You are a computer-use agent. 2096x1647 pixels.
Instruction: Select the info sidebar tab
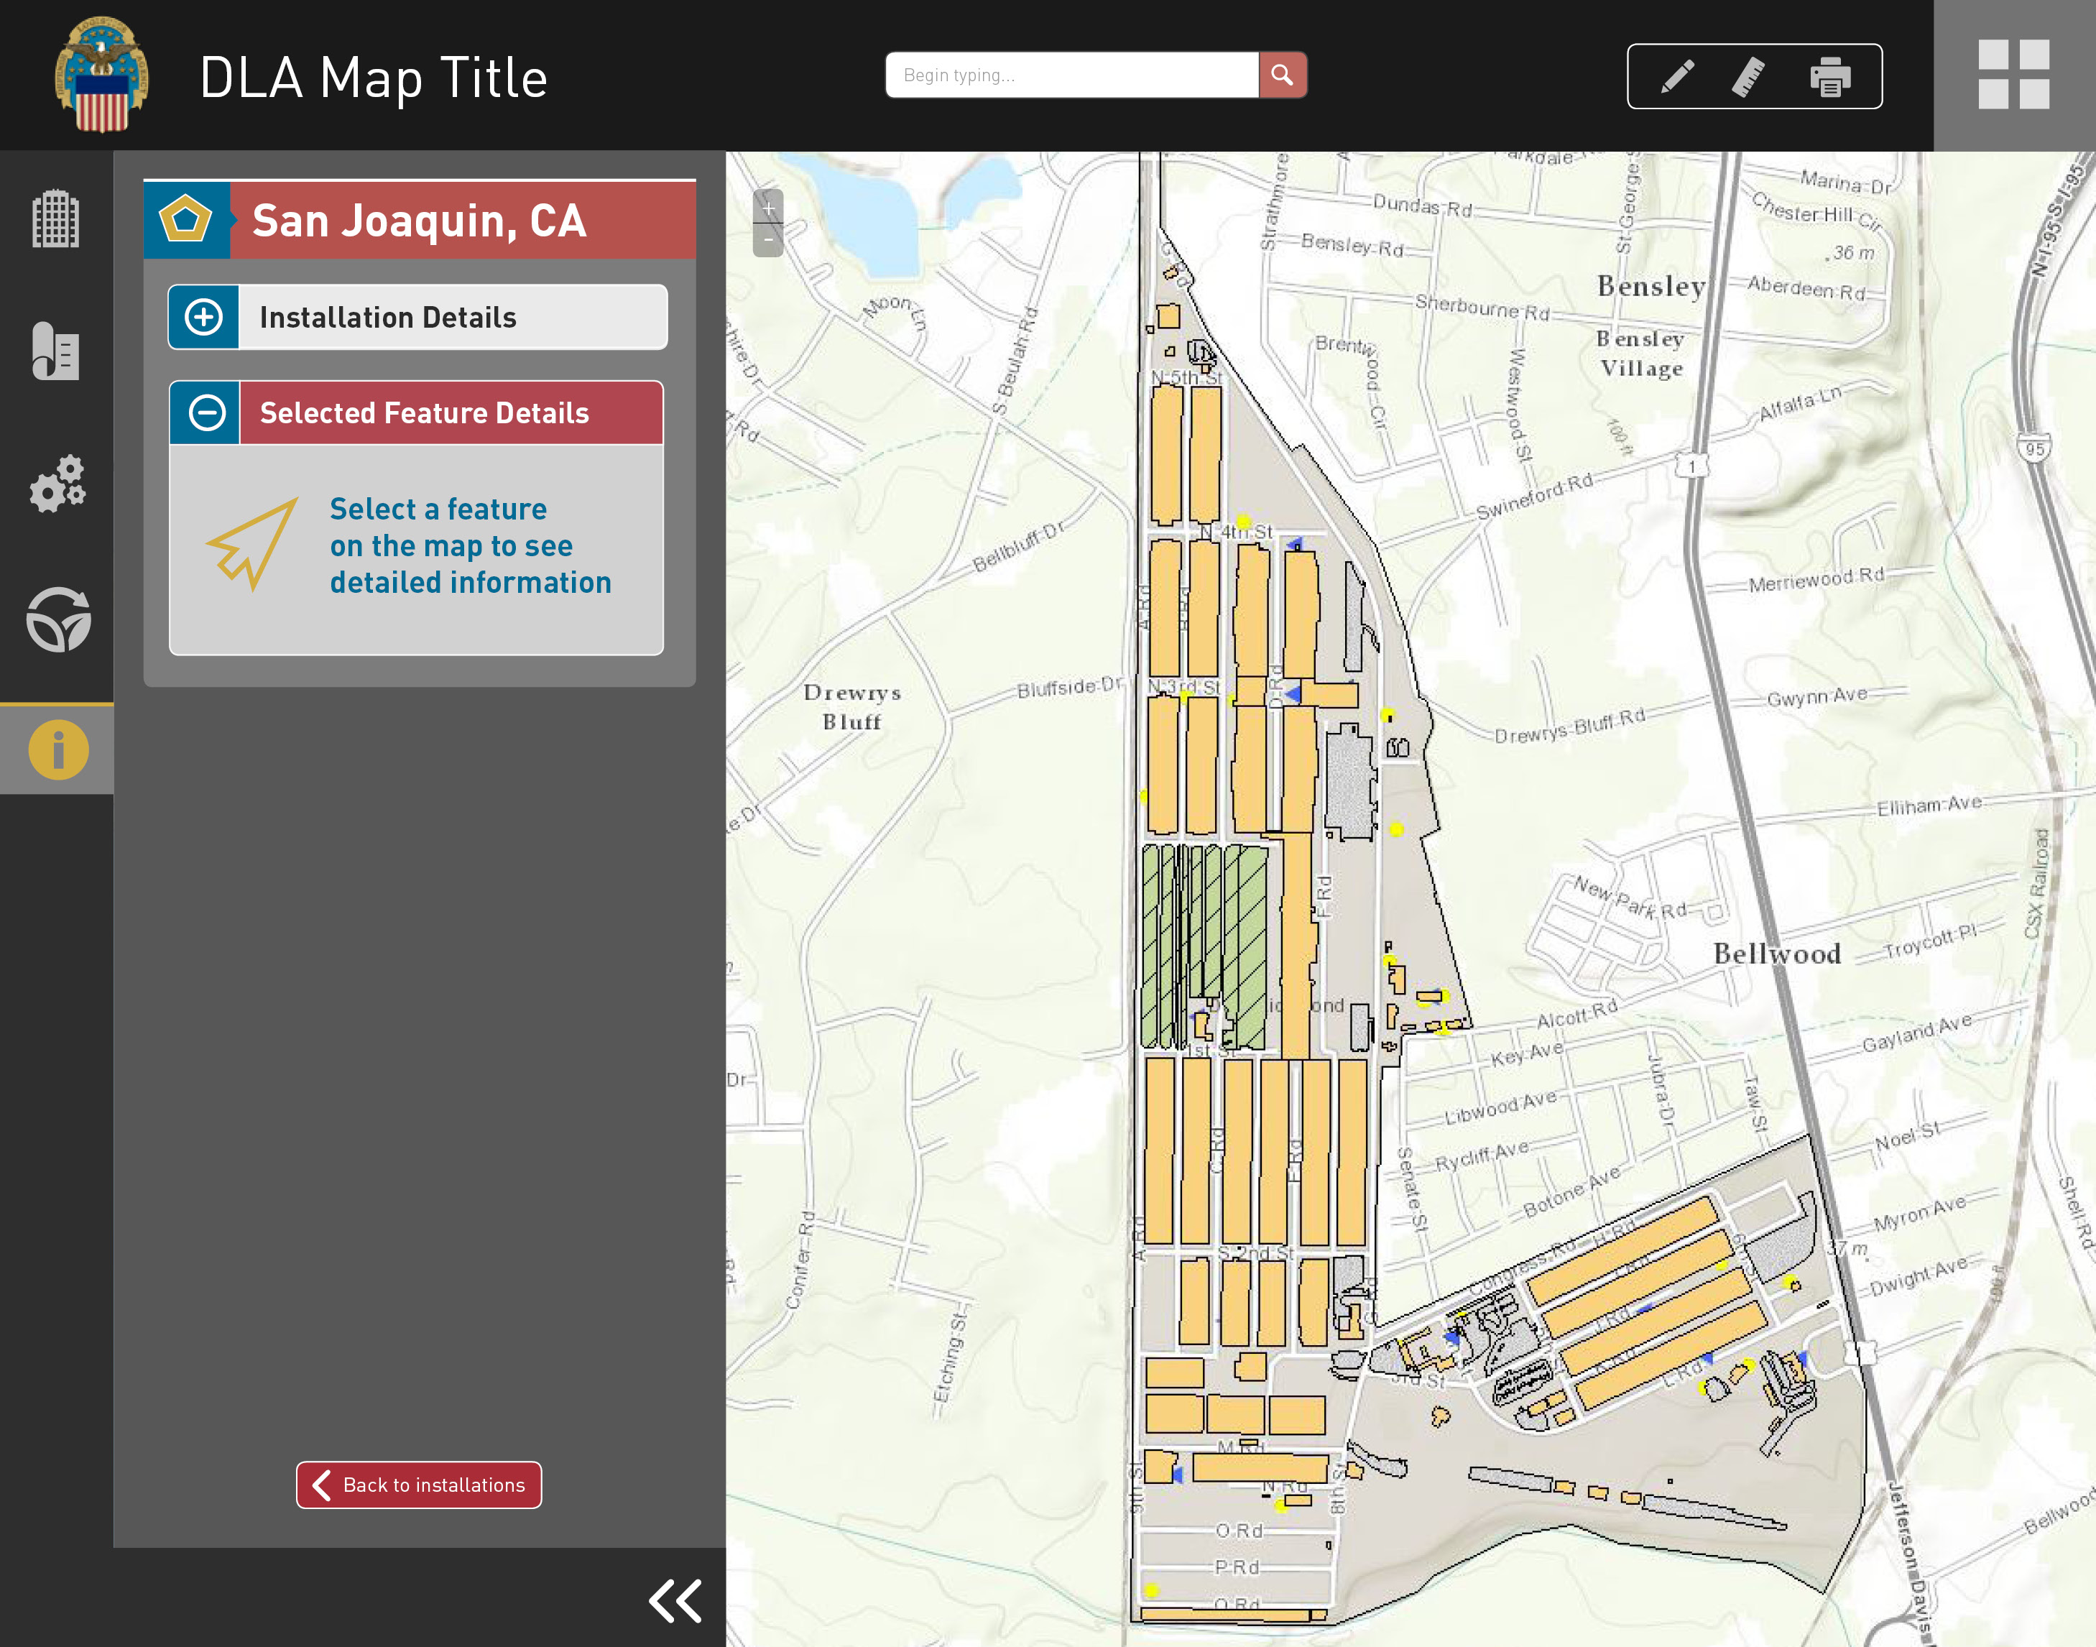coord(58,749)
